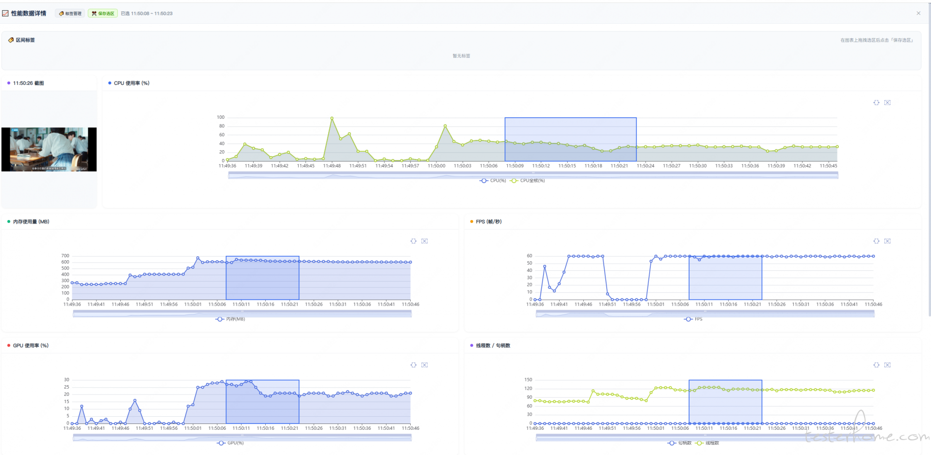Hide the 线程数 series in legend
Image resolution: width=931 pixels, height=455 pixels.
tap(707, 443)
